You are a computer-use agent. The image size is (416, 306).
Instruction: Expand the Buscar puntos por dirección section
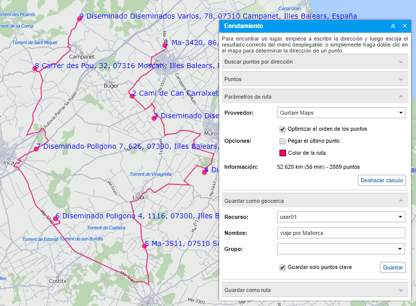(315, 62)
